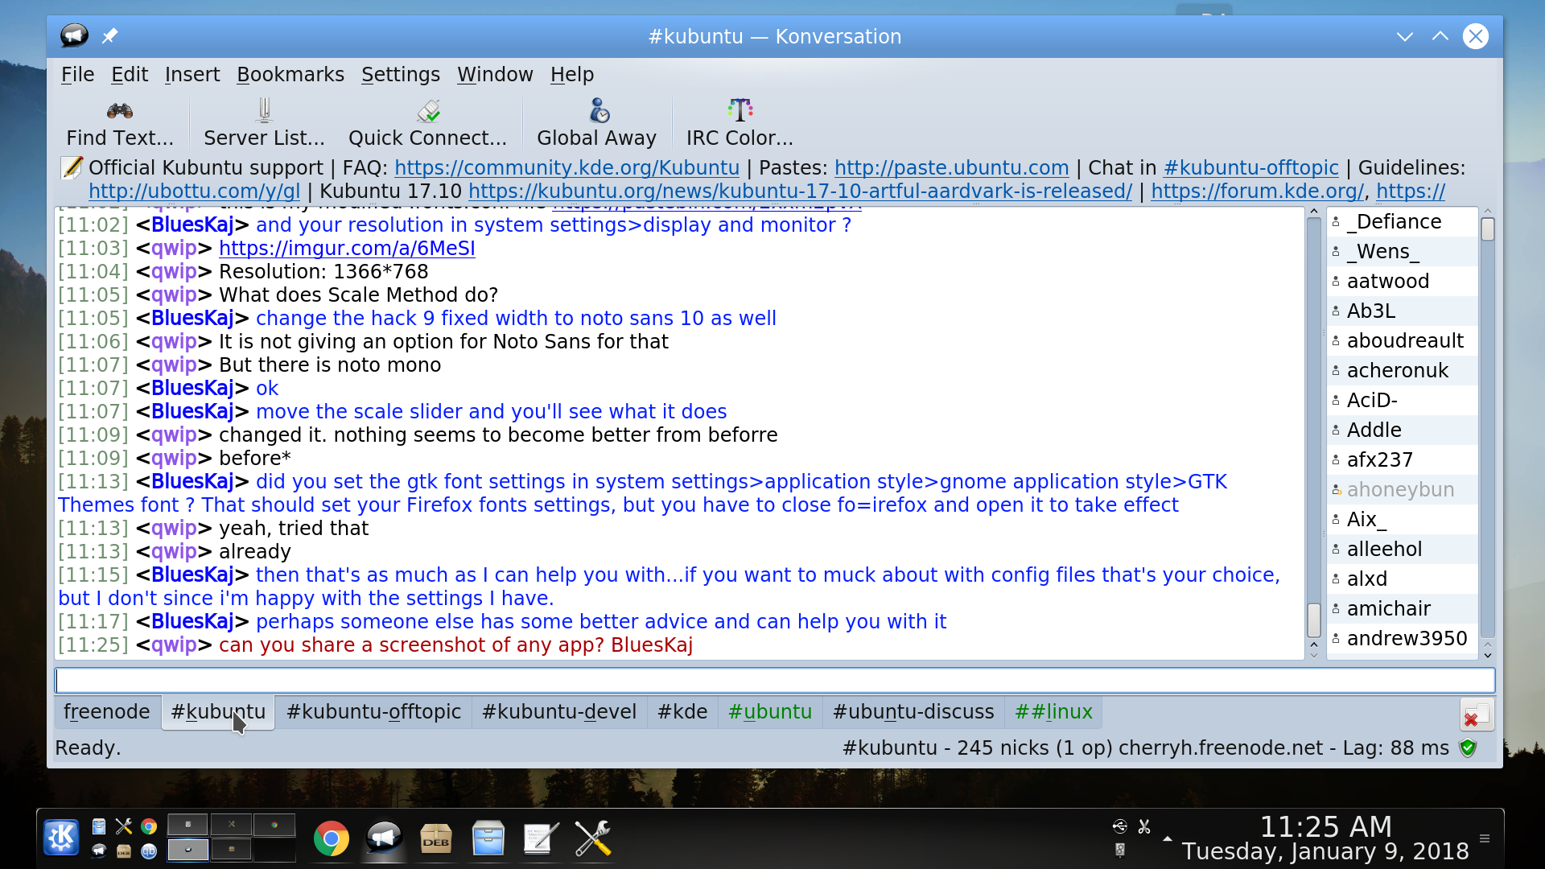The height and width of the screenshot is (869, 1545).
Task: Click the channel topic edit pencil icon
Action: pos(72,167)
